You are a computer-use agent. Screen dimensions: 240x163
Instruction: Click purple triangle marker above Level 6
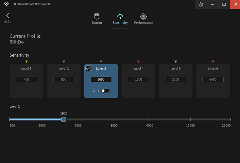coord(213,61)
